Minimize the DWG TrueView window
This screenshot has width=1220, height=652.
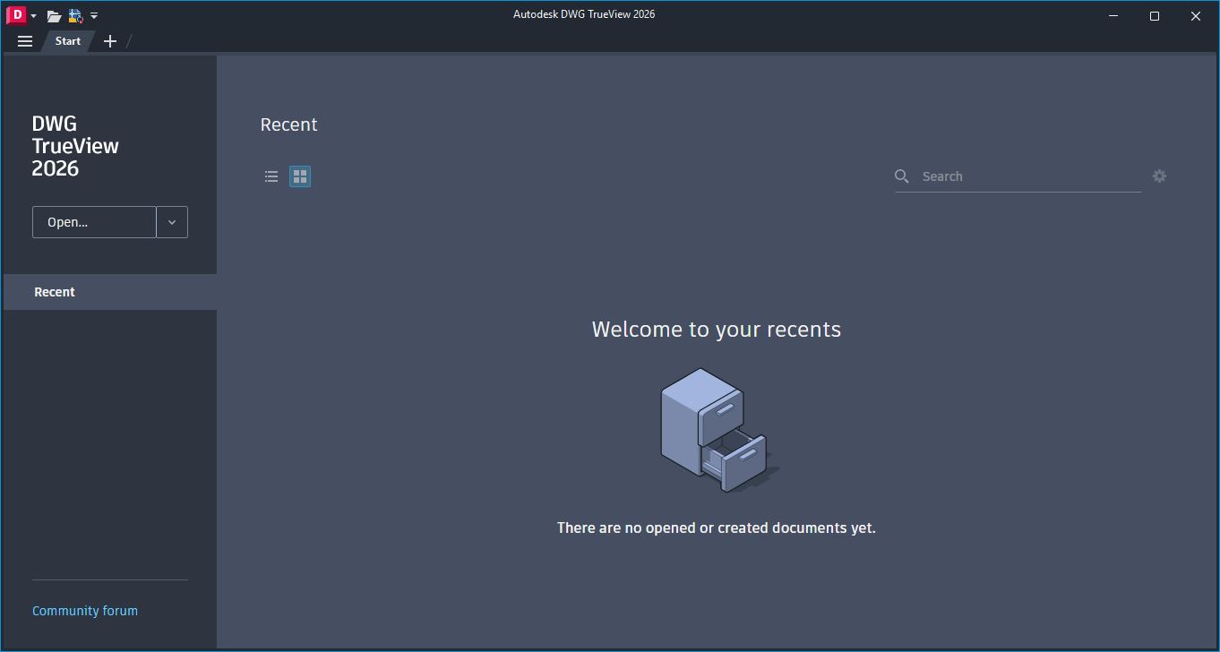1113,16
